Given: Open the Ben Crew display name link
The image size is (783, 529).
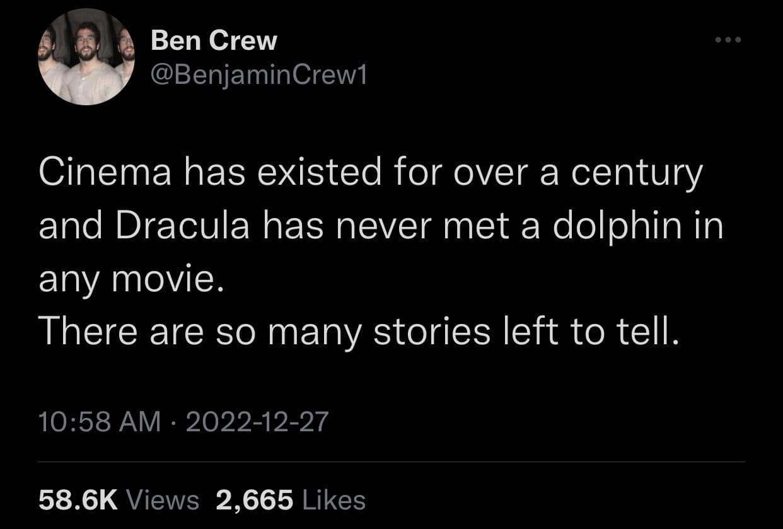Looking at the screenshot, I should click(214, 41).
